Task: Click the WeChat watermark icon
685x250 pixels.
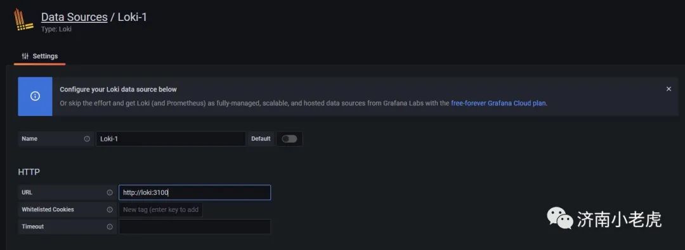Action: [560, 218]
